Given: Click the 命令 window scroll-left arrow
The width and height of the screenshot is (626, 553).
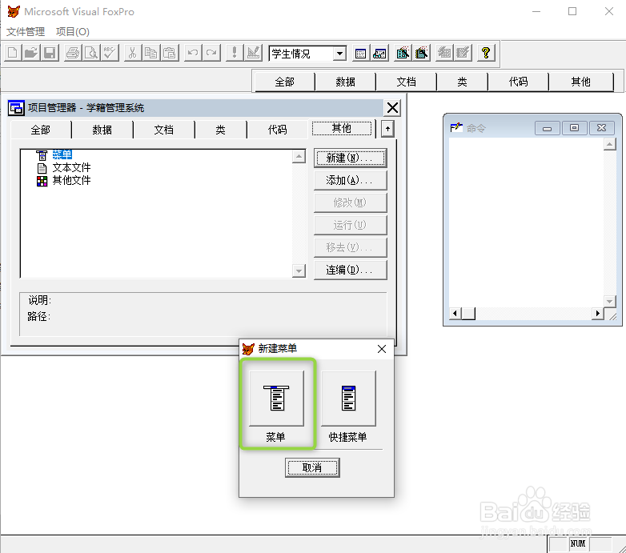Looking at the screenshot, I should click(x=455, y=314).
